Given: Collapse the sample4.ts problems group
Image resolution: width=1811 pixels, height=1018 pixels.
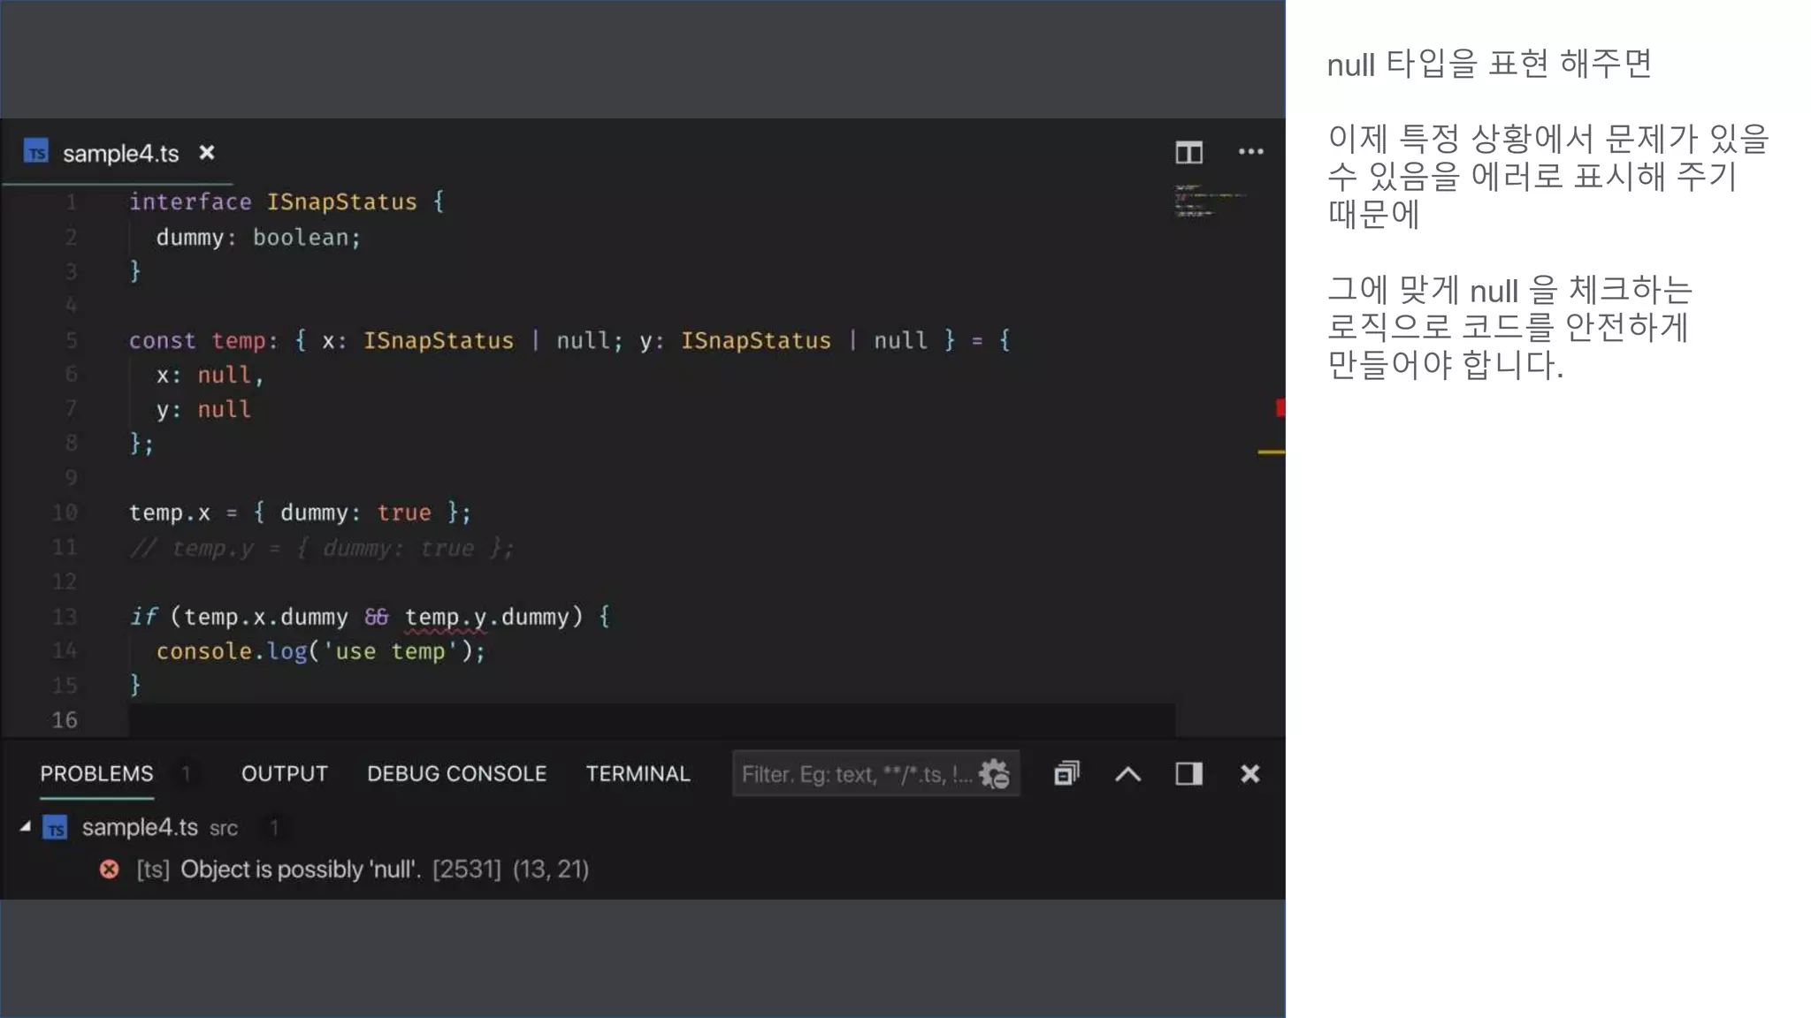Looking at the screenshot, I should pyautogui.click(x=26, y=827).
